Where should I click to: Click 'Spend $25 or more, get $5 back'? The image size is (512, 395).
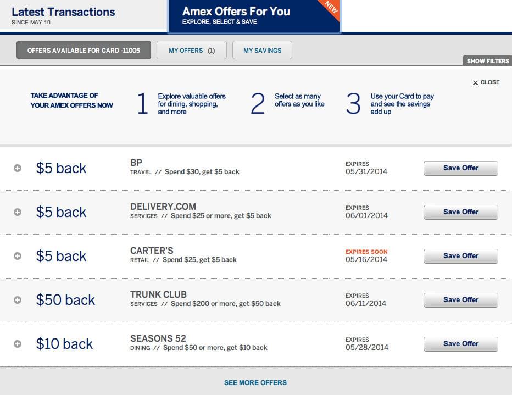click(x=221, y=216)
